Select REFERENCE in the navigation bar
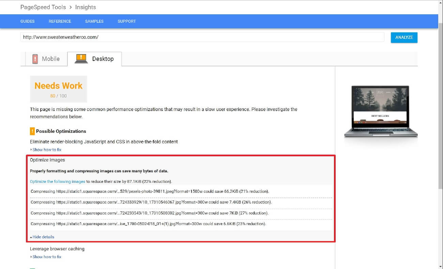Screen dimensions: 443x269 tap(60, 21)
